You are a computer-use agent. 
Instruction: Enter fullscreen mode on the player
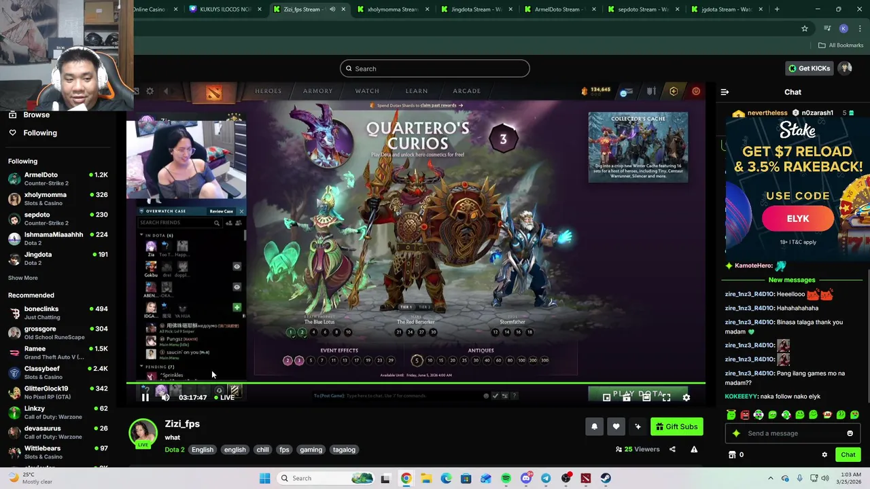(666, 397)
